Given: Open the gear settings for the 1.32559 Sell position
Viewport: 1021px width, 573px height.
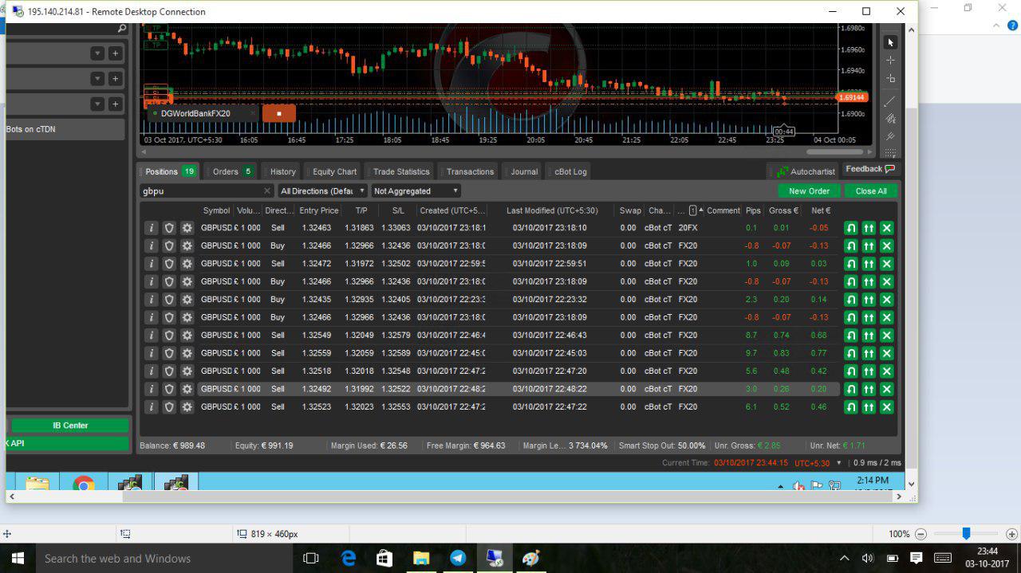Looking at the screenshot, I should 187,353.
